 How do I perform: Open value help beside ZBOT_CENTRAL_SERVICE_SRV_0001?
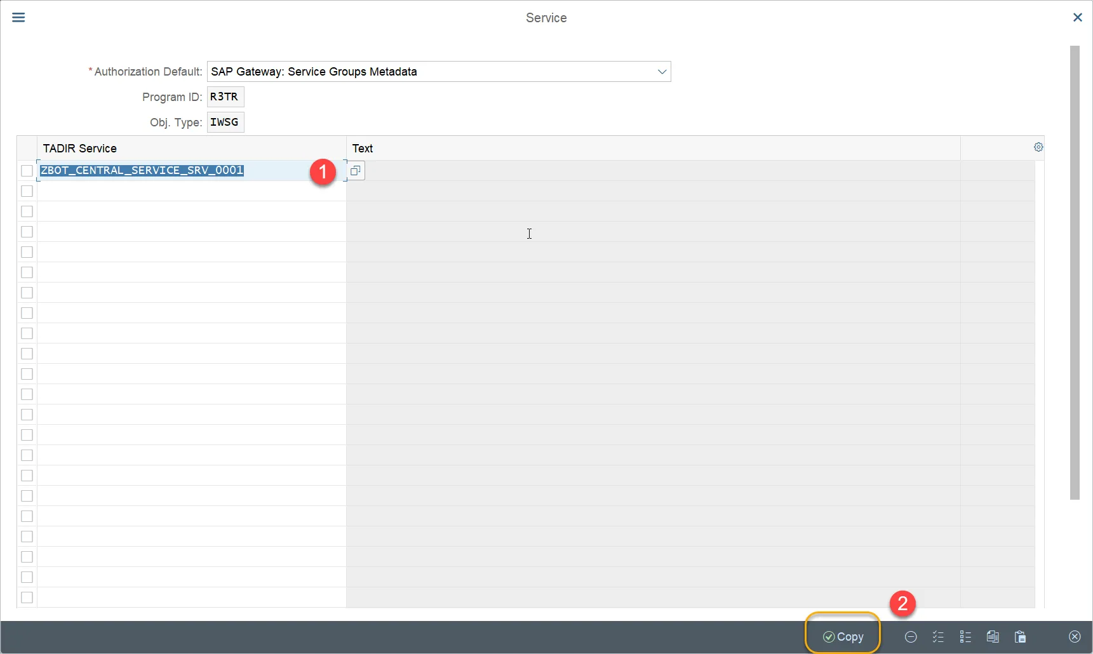(356, 170)
